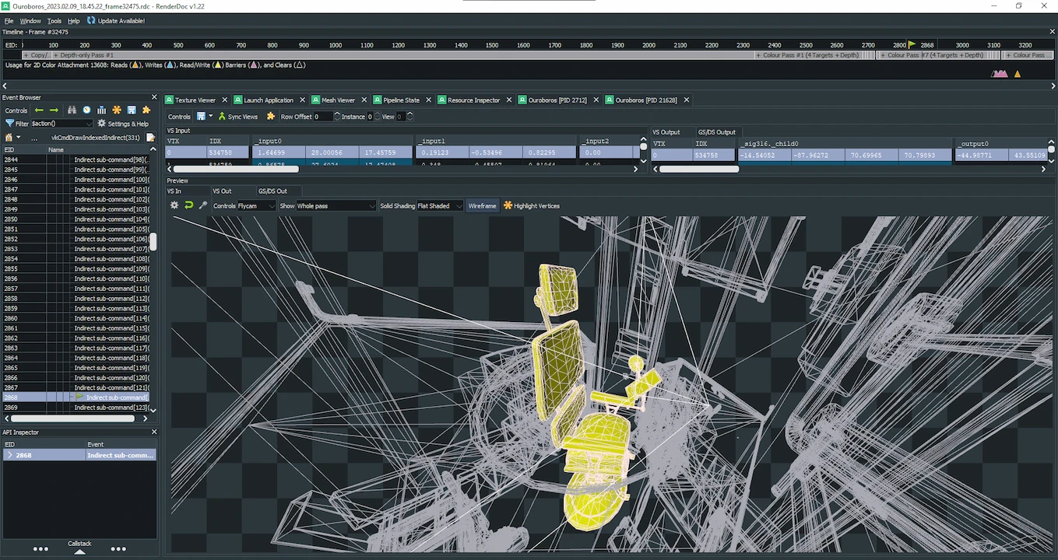The height and width of the screenshot is (560, 1058).
Task: Click the VS Input horizontal scrollbar
Action: (234, 169)
